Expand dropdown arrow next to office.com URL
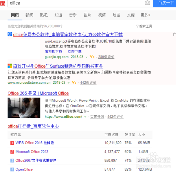182x173 pixels. [85, 117]
